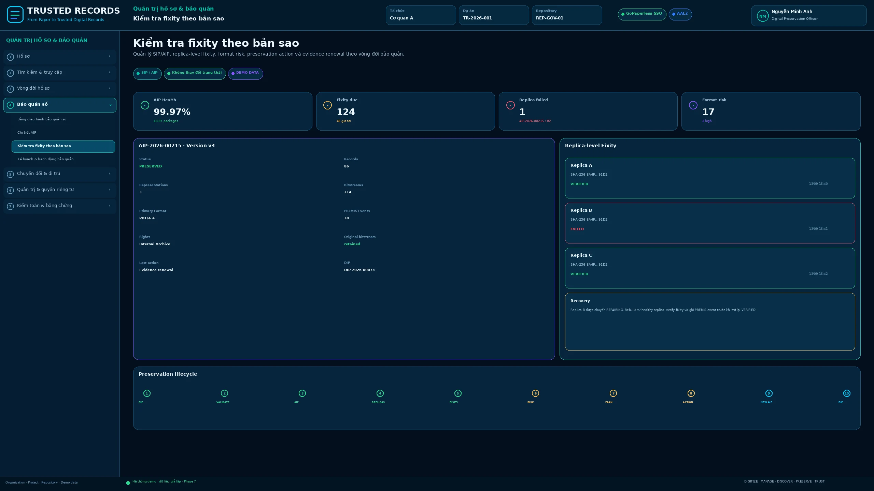
Task: Select lifecycle step 9 NEW AIP
Action: click(769, 393)
